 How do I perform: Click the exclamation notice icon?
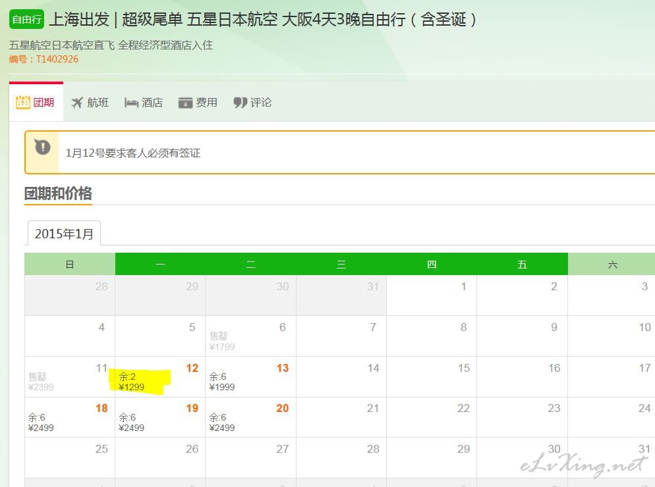42,147
